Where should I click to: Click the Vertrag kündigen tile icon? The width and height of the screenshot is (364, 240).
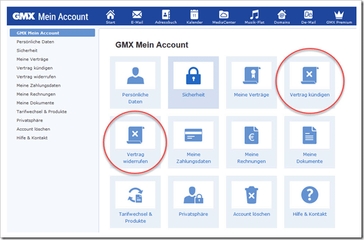click(x=309, y=75)
